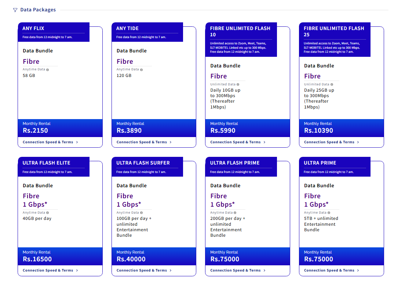Open Connection Speed & Terms for Ultra Flash Surfer

point(144,270)
